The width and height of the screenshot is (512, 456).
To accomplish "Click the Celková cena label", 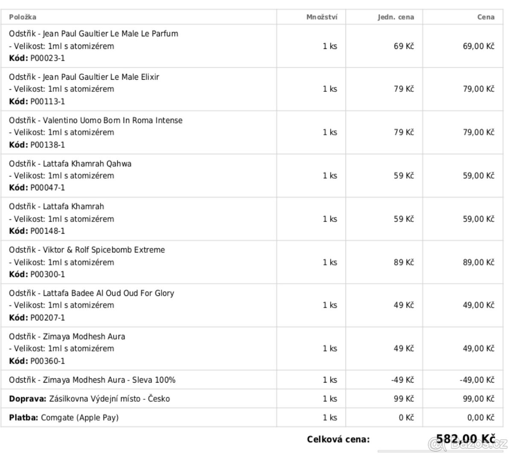I will 338,439.
